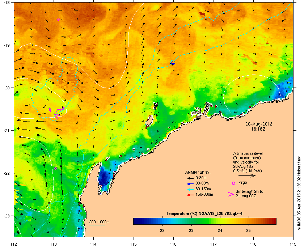This screenshot has height=246, width=304.
Task: Click the magenta drifters arrowhead in legend
Action: (231, 194)
